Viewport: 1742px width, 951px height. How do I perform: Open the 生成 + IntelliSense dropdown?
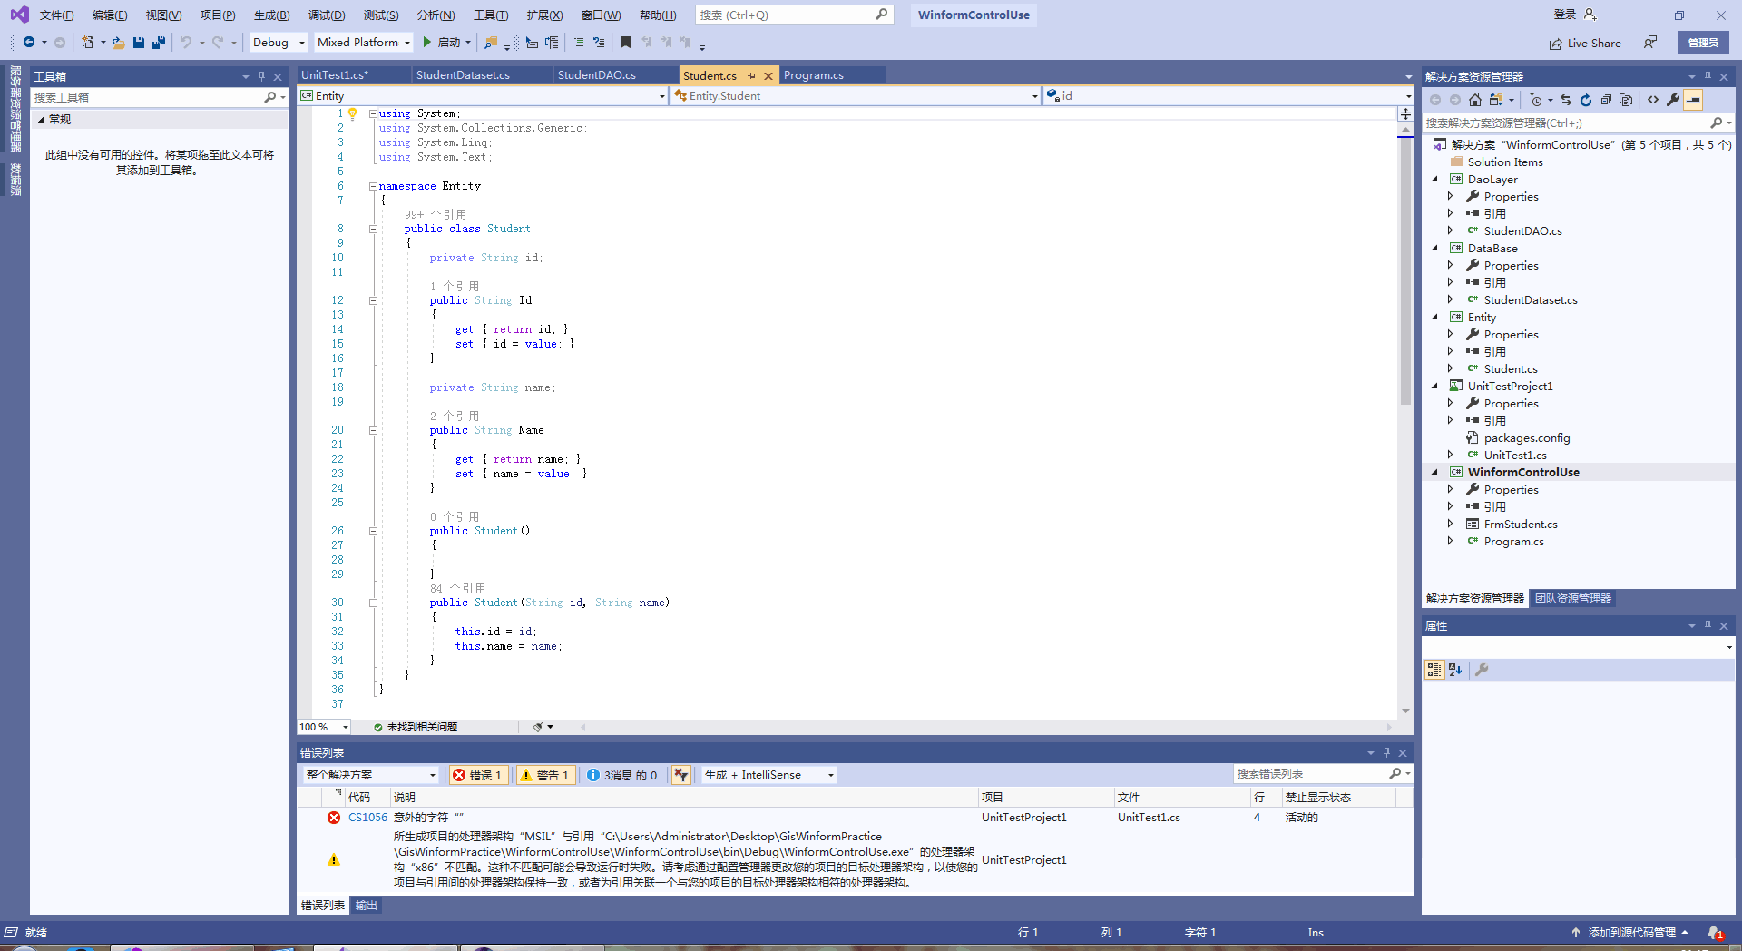pos(769,775)
